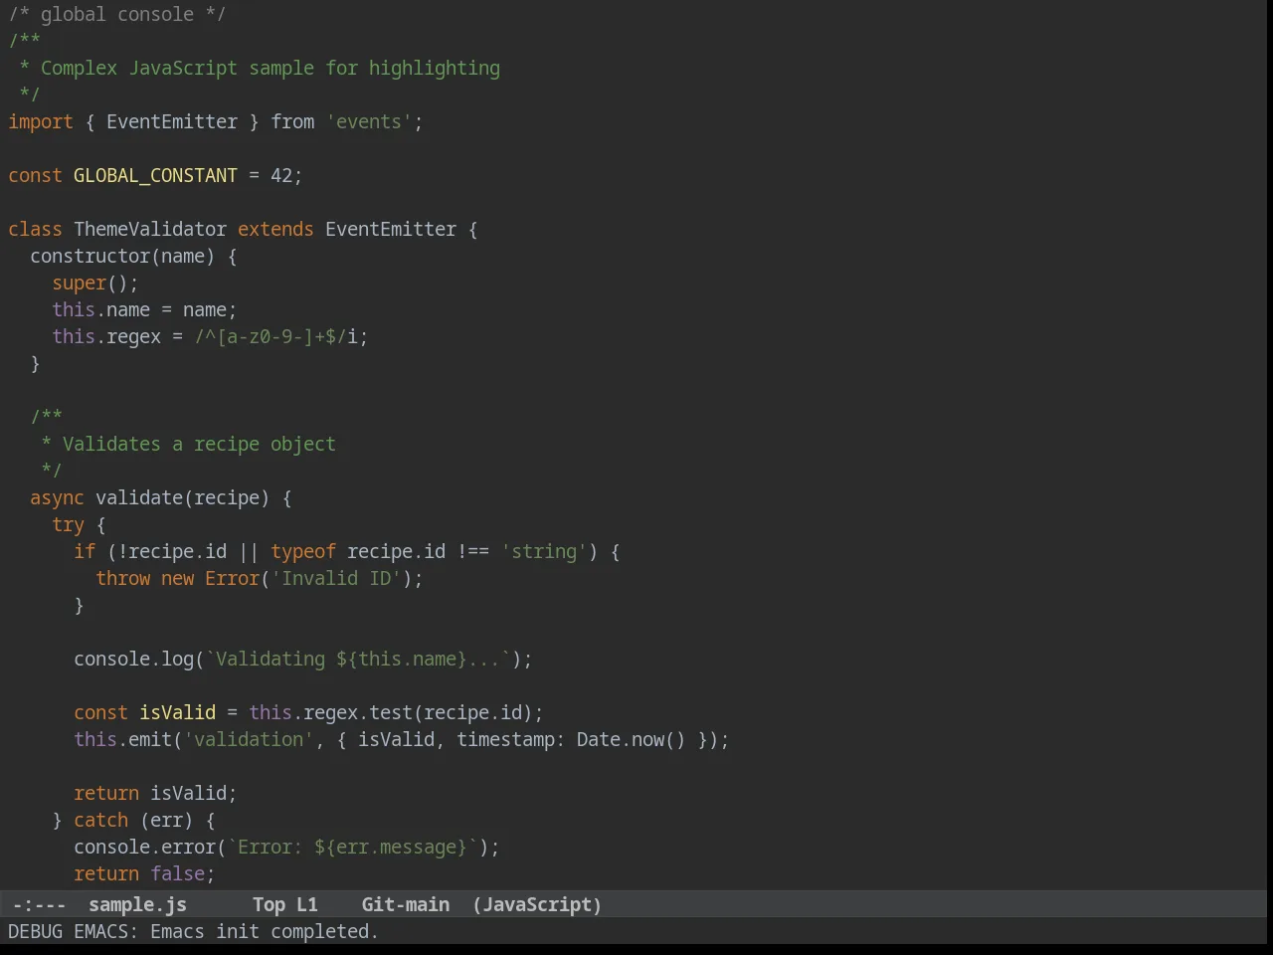Screen dimensions: 1273x955
Task: Click the 'events' string literal
Action: pyautogui.click(x=369, y=121)
